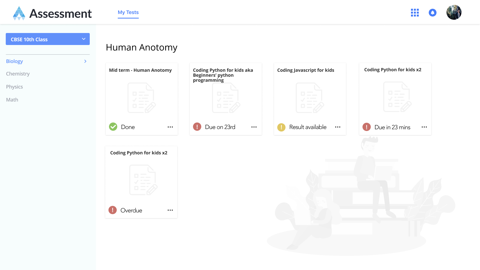Viewport: 480px width, 270px height.
Task: Open more options on Coding Javascript card
Action: click(338, 127)
